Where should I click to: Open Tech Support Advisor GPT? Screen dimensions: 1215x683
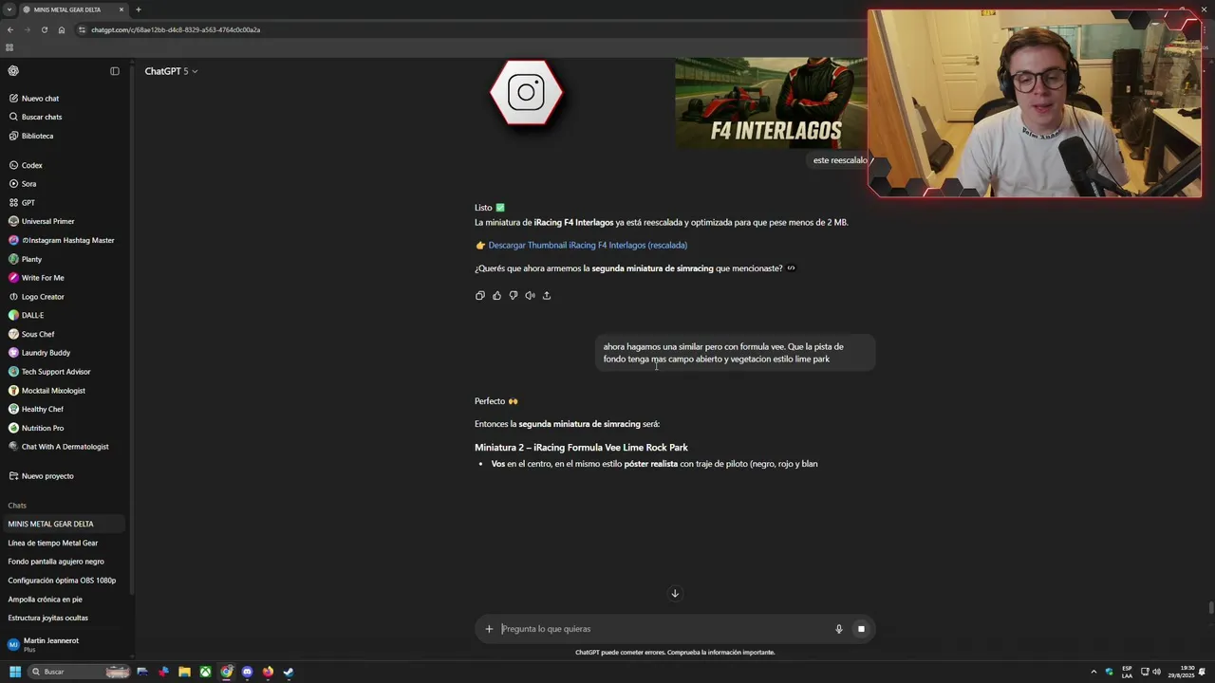(56, 372)
